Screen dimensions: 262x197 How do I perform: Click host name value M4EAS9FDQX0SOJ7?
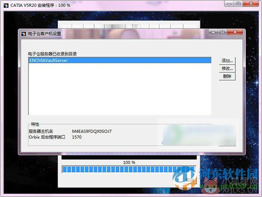92,131
